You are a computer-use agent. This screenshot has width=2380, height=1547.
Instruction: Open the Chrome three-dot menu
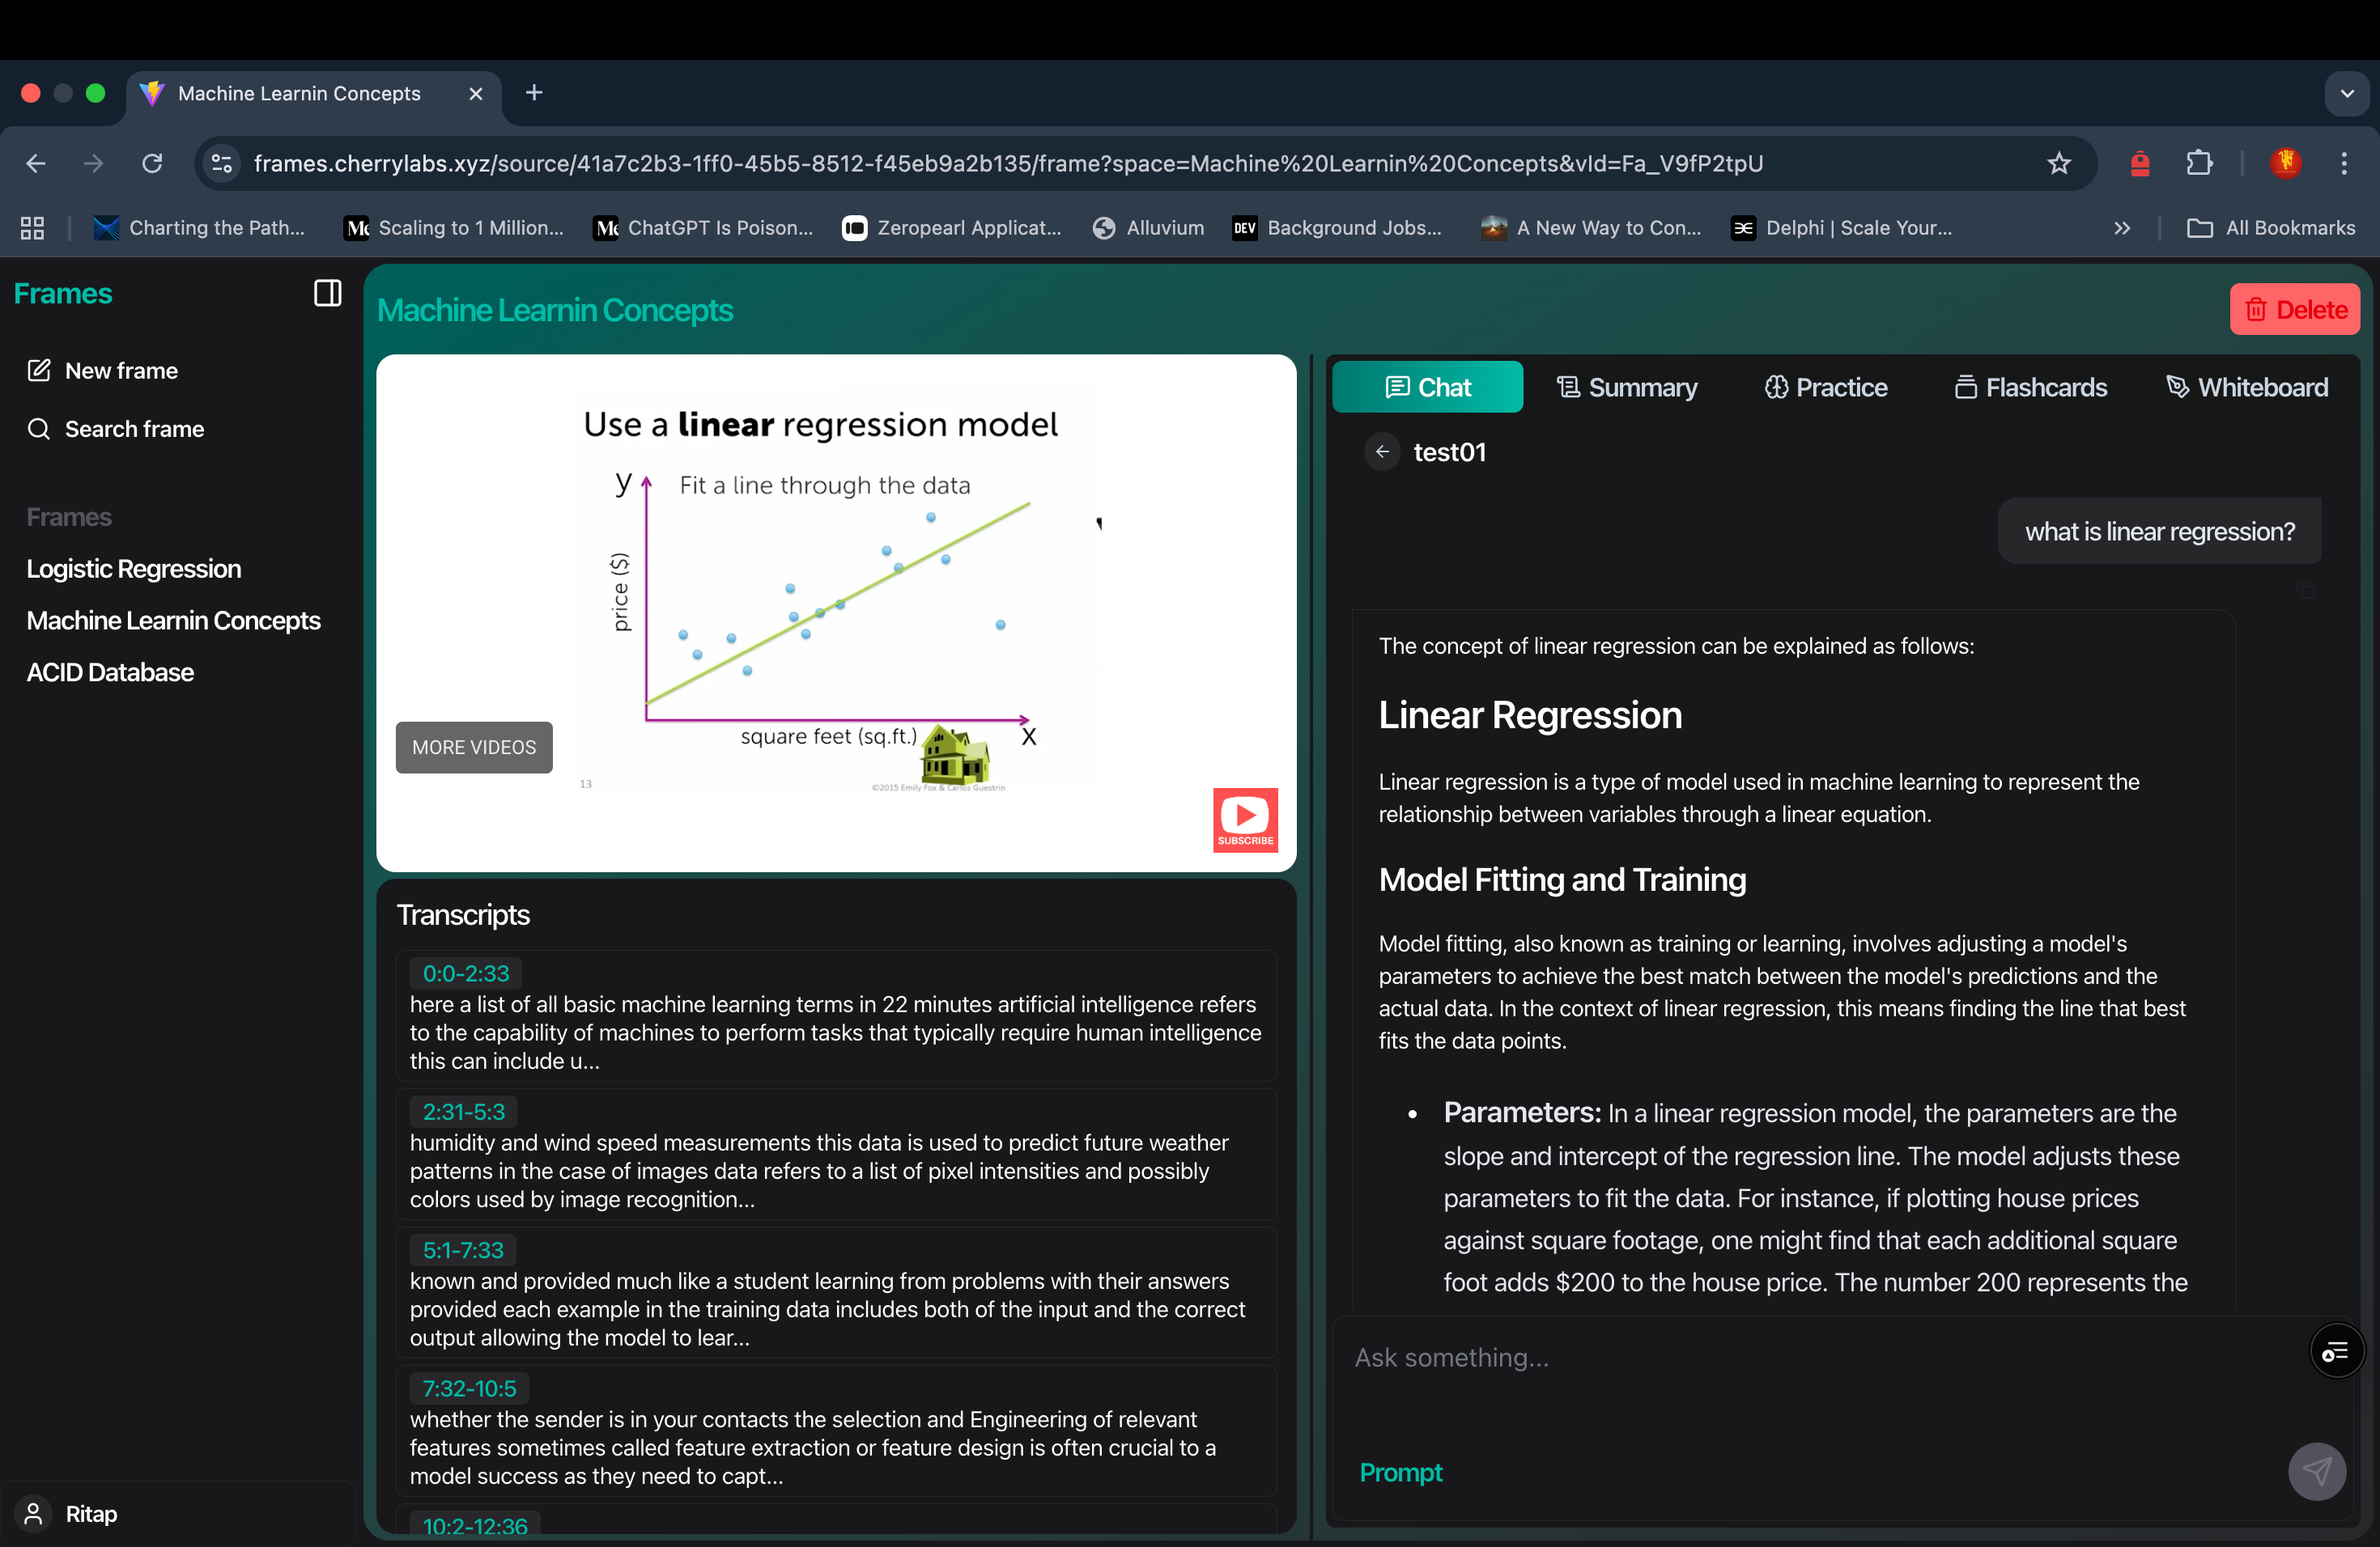[x=2344, y=163]
